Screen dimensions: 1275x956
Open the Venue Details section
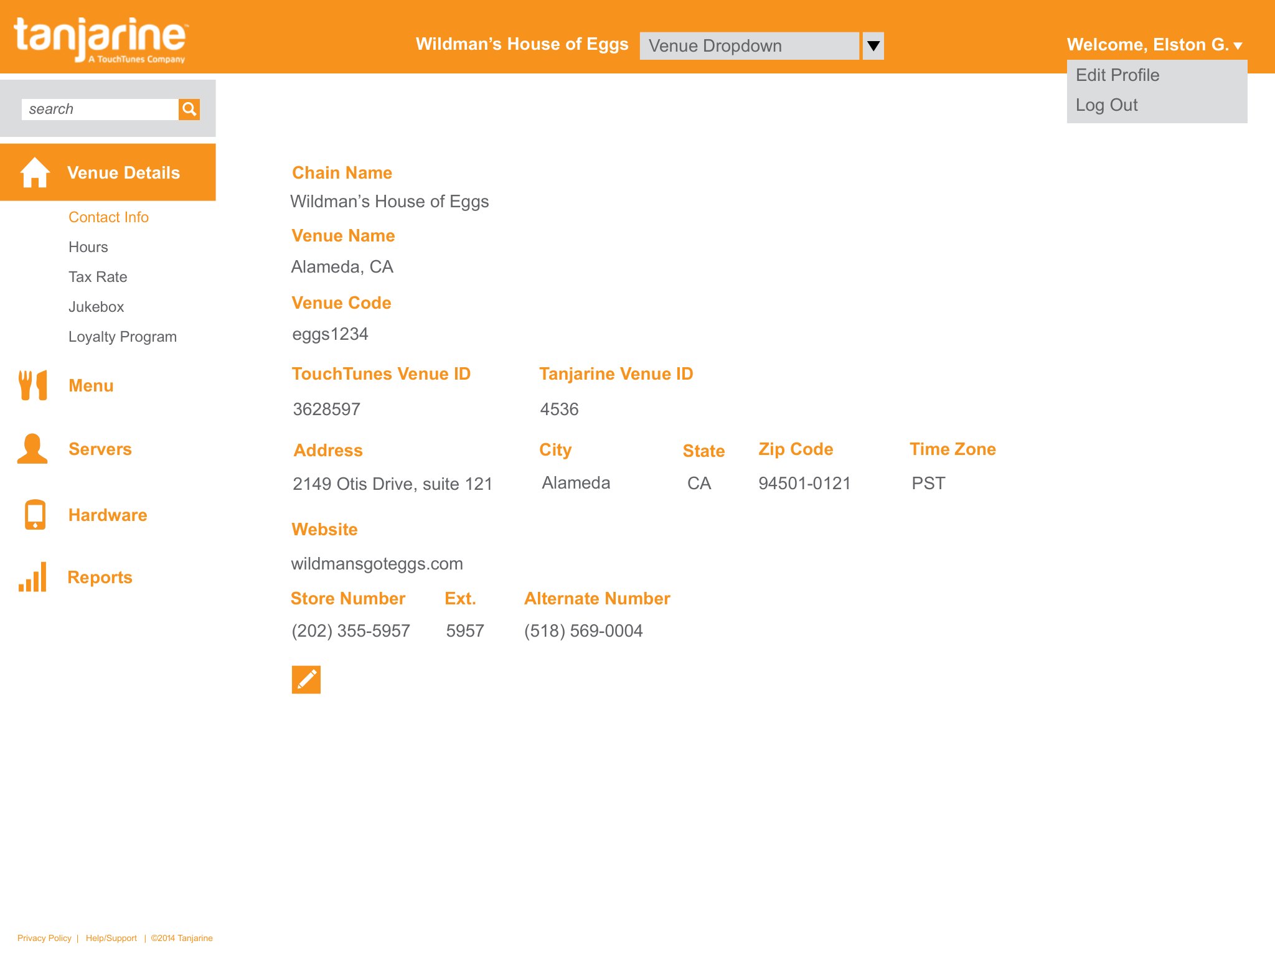[x=108, y=172]
